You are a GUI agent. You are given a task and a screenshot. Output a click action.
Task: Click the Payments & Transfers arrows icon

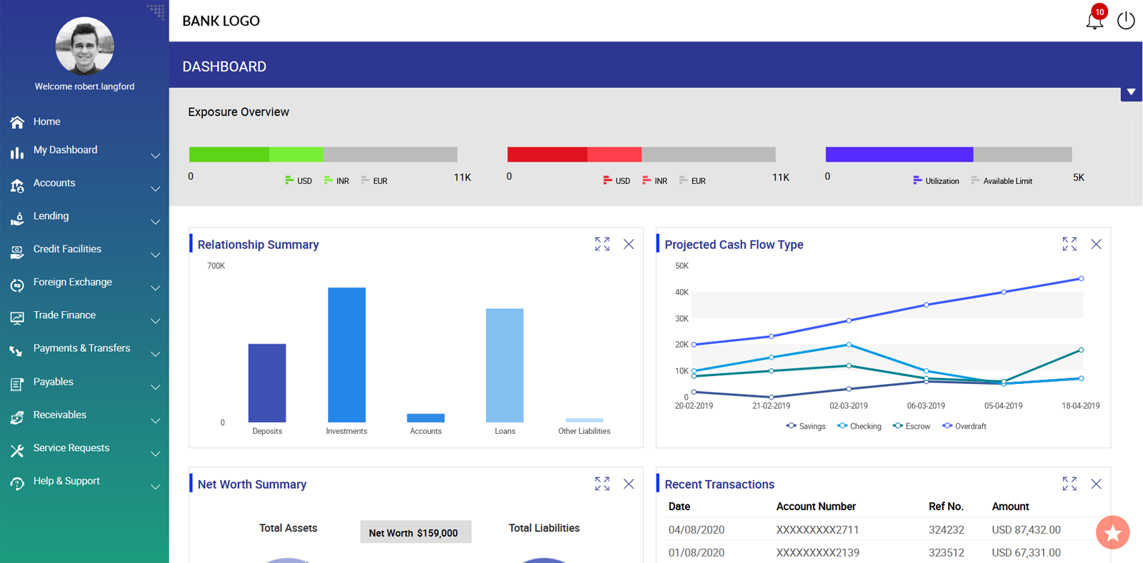click(x=17, y=351)
